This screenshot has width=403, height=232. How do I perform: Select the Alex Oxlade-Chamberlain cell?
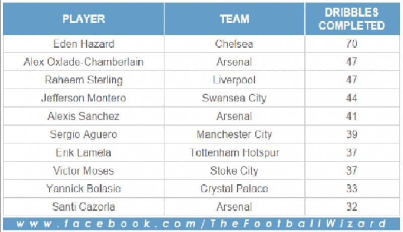84,62
